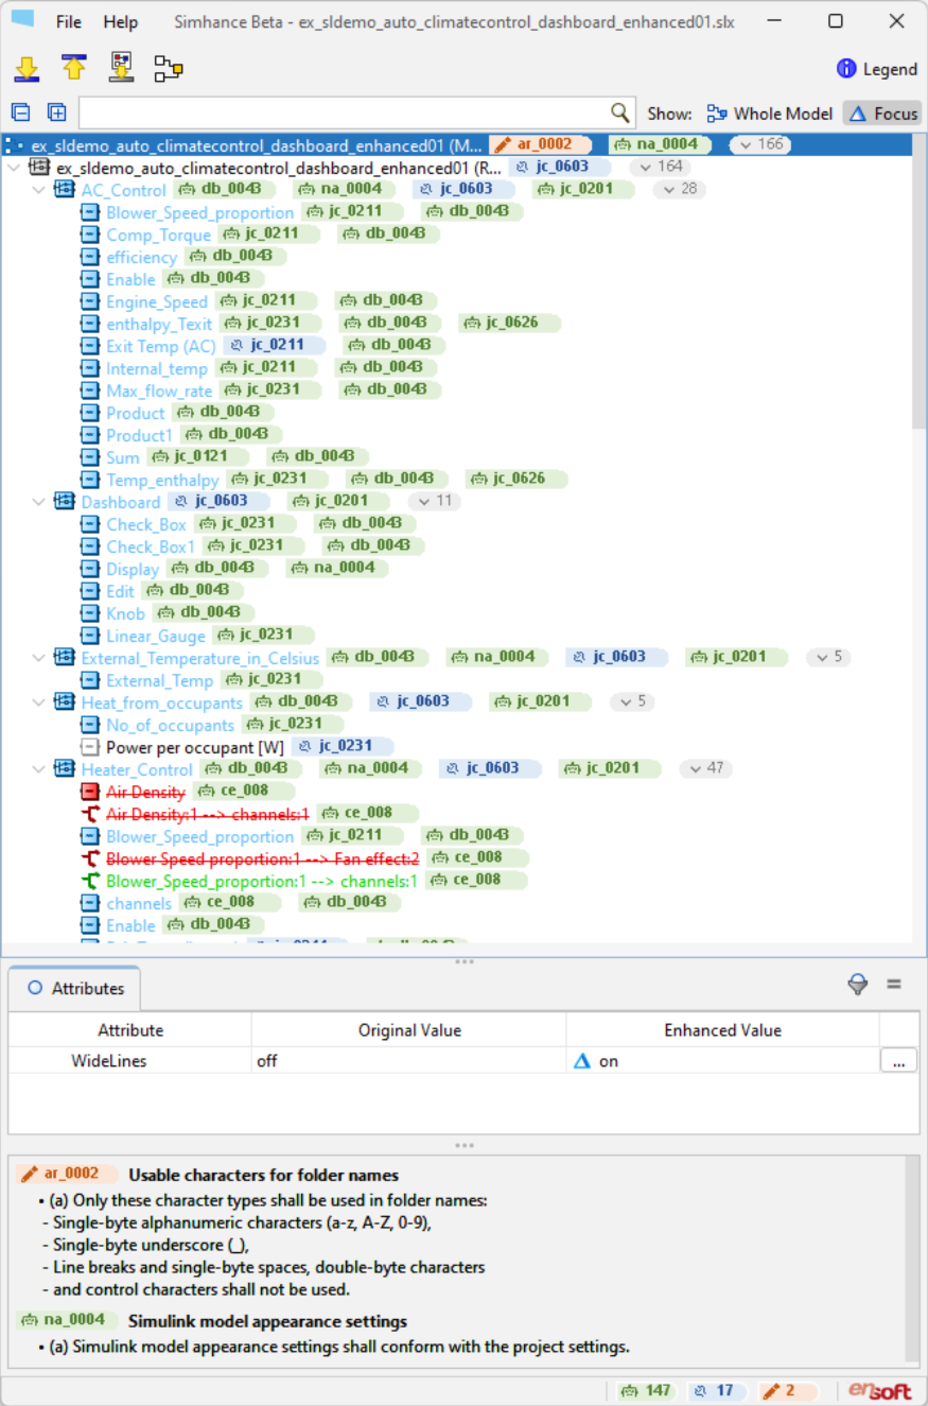Click the Heater_Control subsystem icon
The image size is (928, 1406).
coord(65,768)
